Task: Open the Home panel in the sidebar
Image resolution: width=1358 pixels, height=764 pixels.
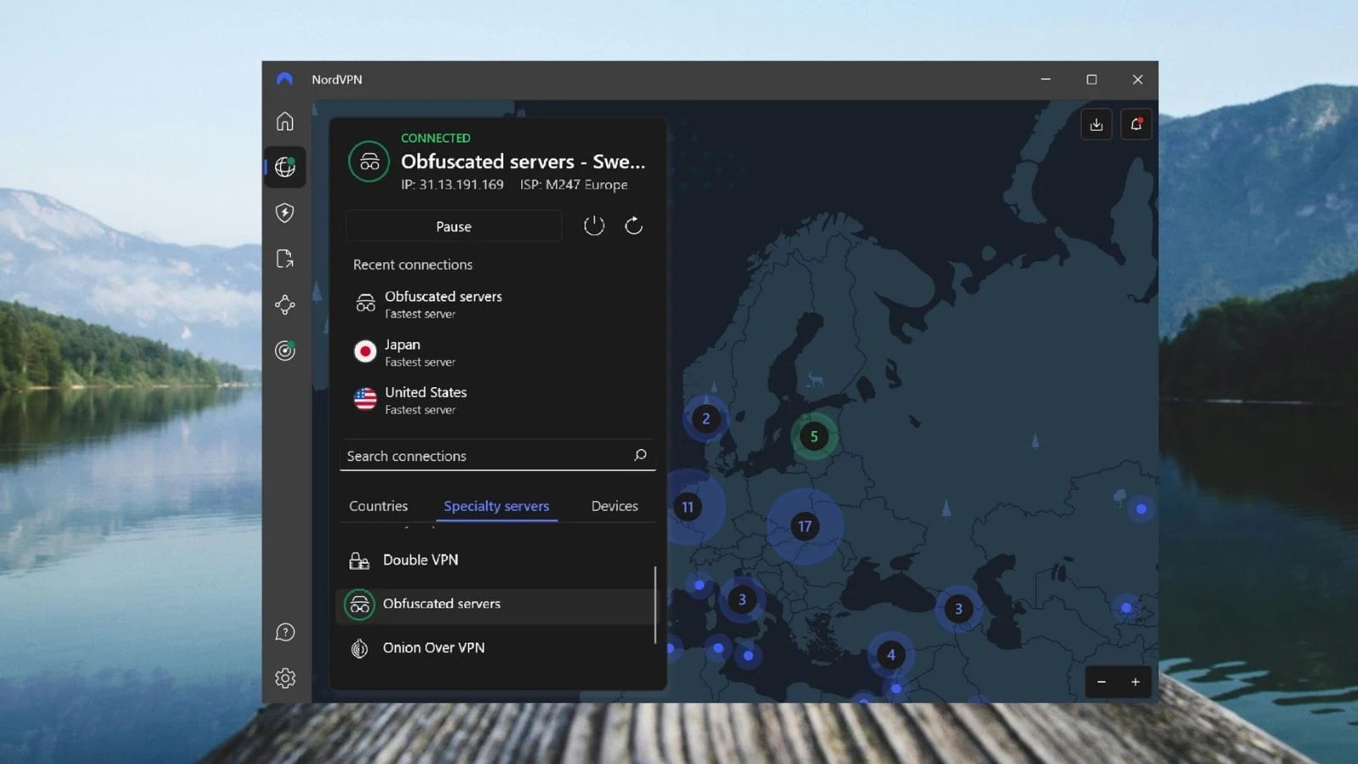Action: (284, 121)
